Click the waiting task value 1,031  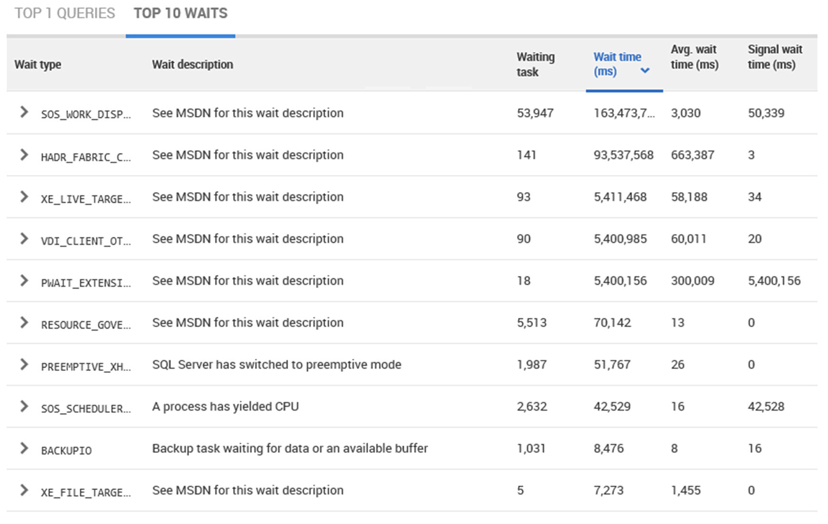[x=531, y=448]
